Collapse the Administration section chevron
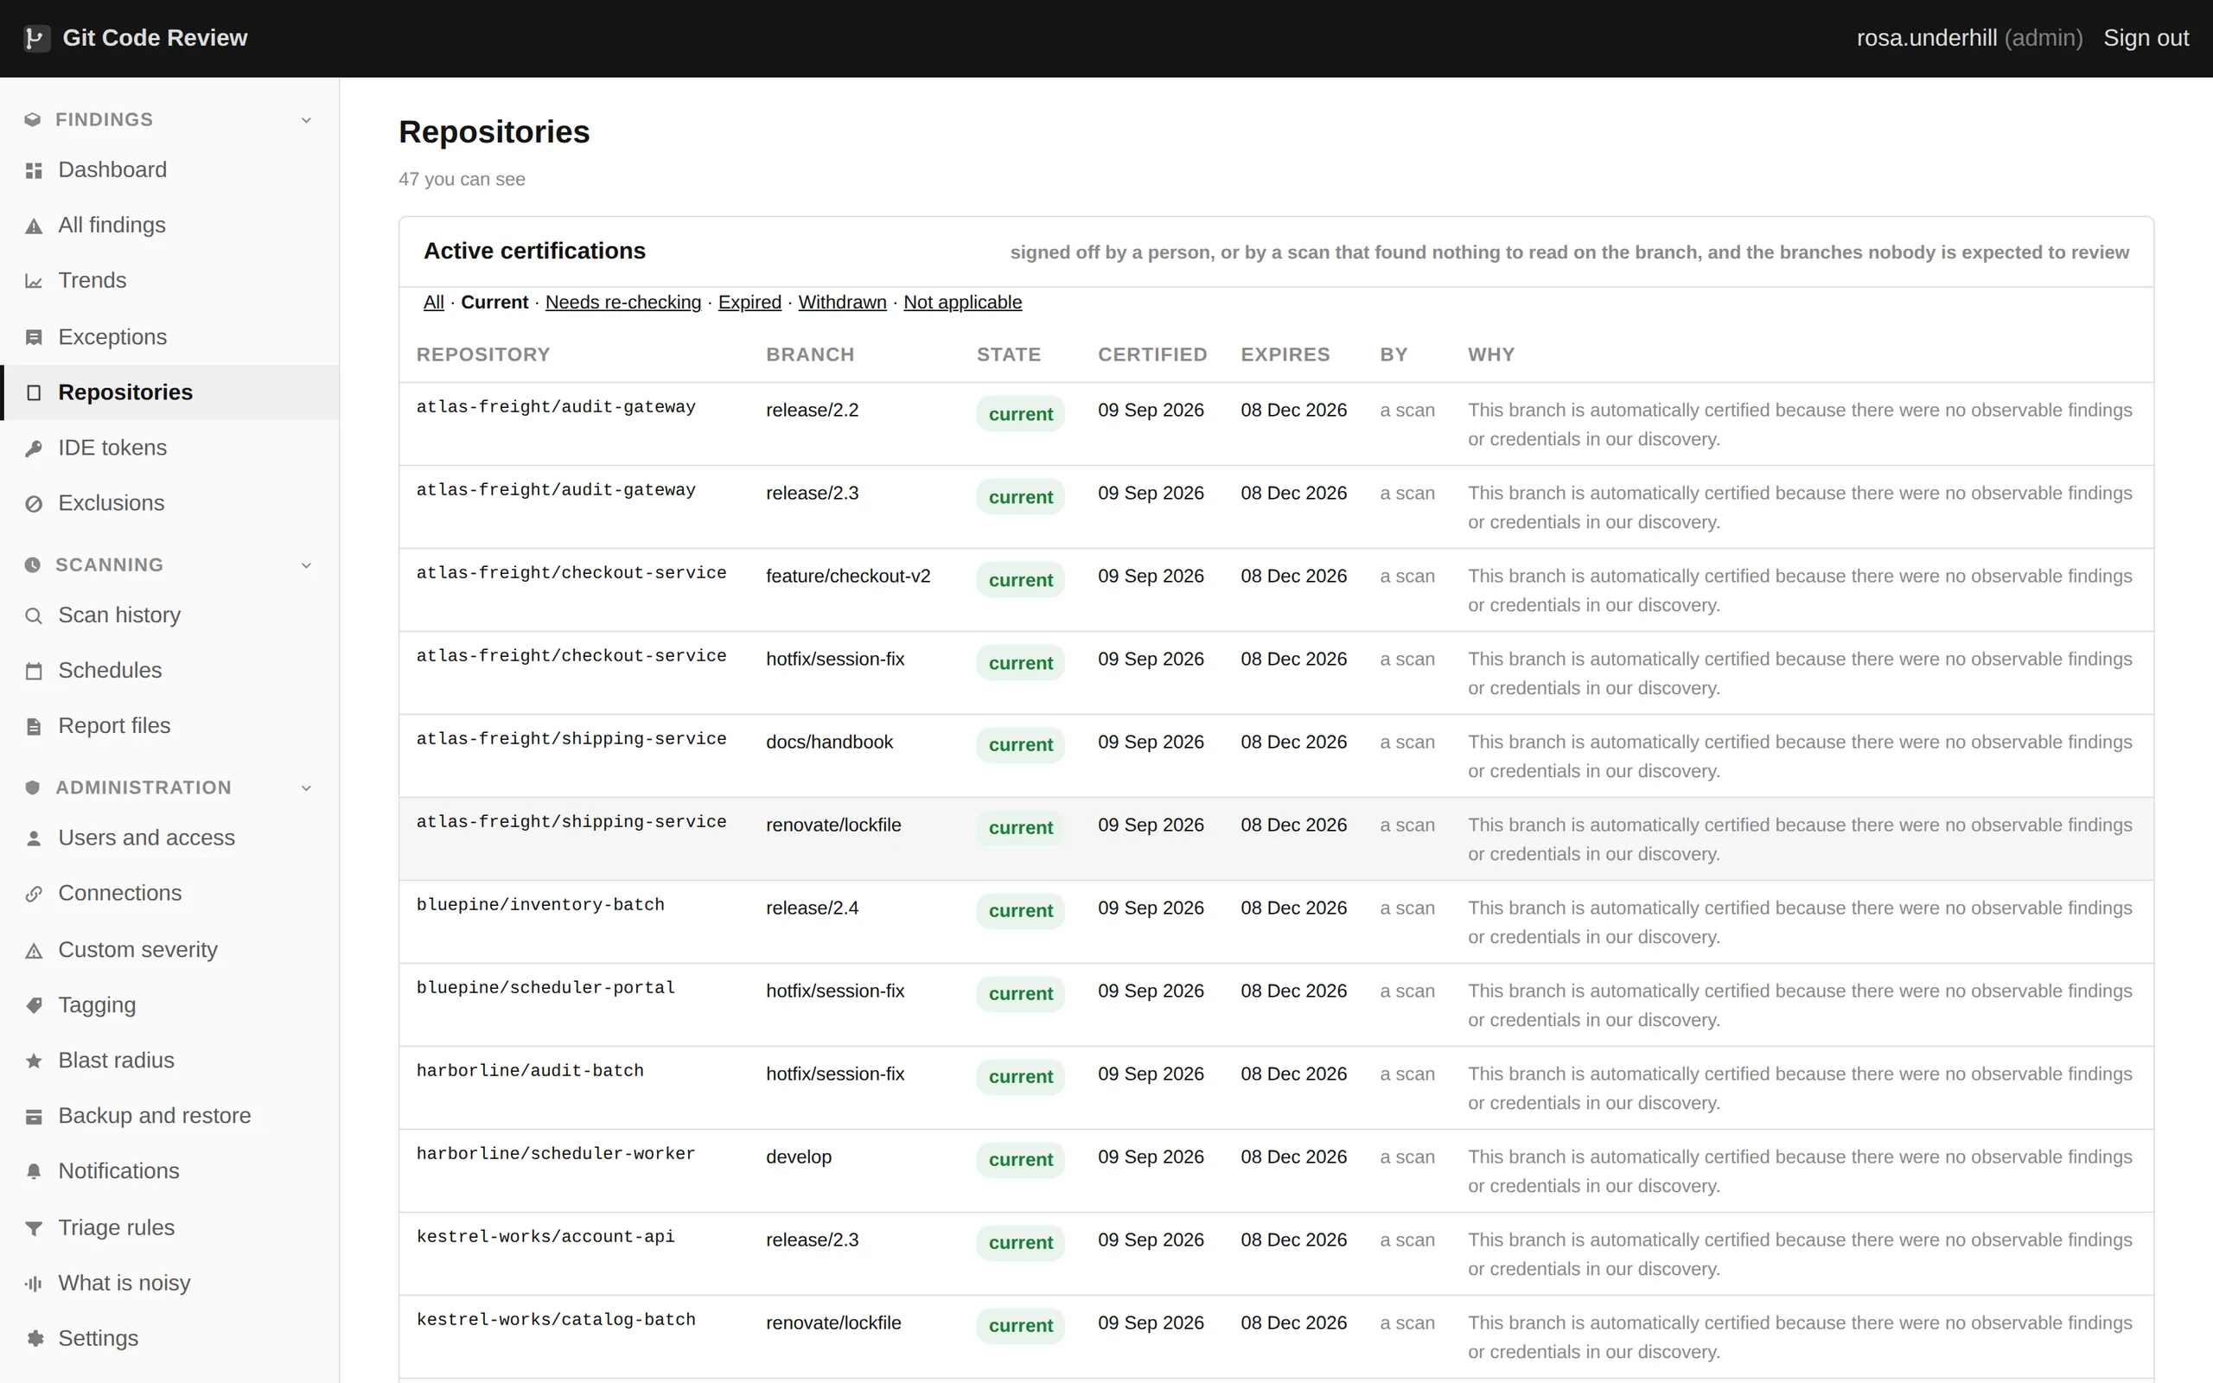The image size is (2213, 1383). (306, 787)
